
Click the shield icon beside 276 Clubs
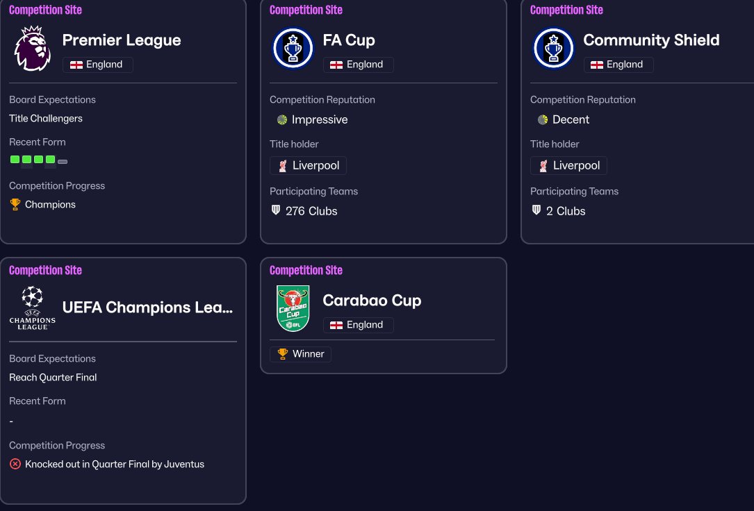click(x=276, y=210)
